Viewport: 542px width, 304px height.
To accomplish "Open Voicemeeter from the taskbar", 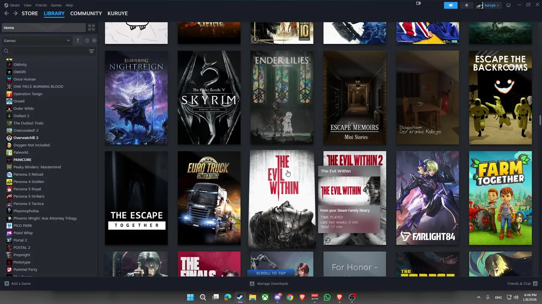I will [x=315, y=297].
